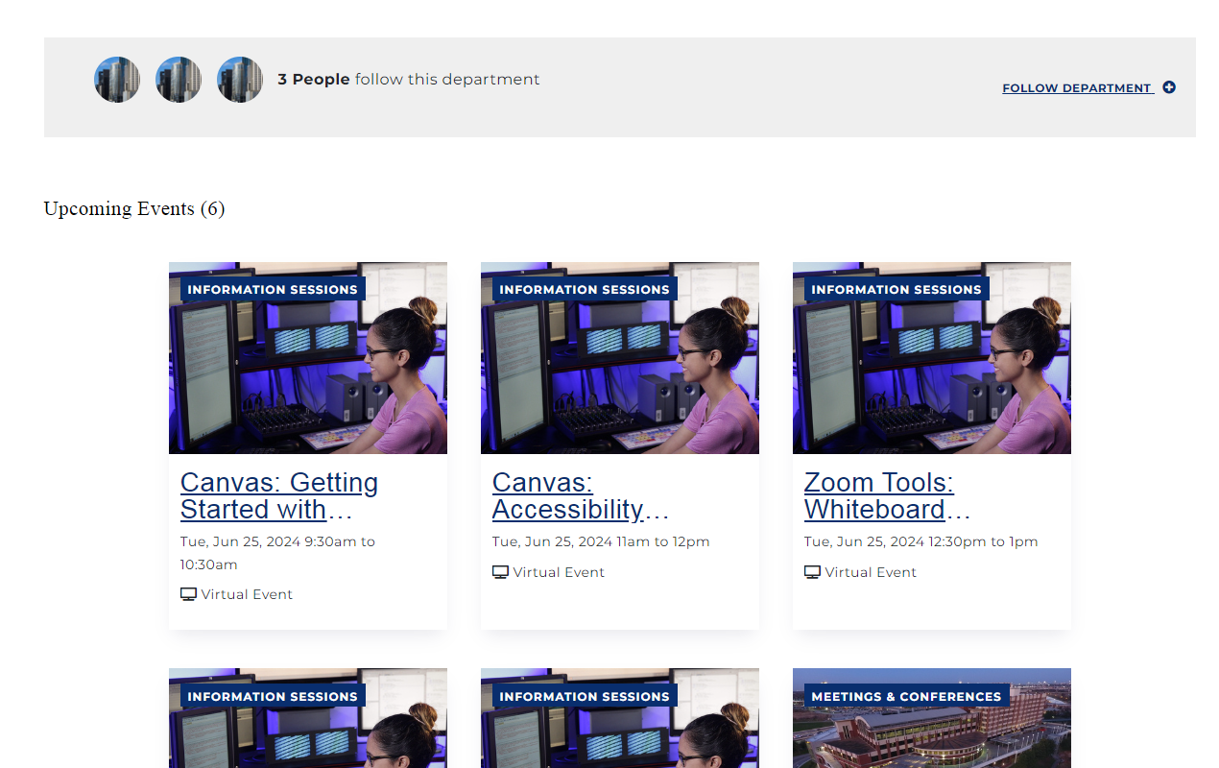Open the Canvas: Accessibility event link

pyautogui.click(x=581, y=495)
